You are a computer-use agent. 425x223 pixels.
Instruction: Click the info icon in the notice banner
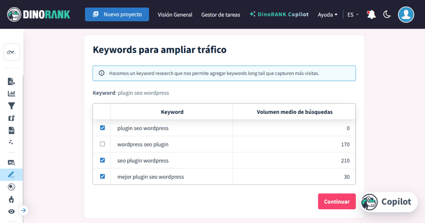[101, 73]
